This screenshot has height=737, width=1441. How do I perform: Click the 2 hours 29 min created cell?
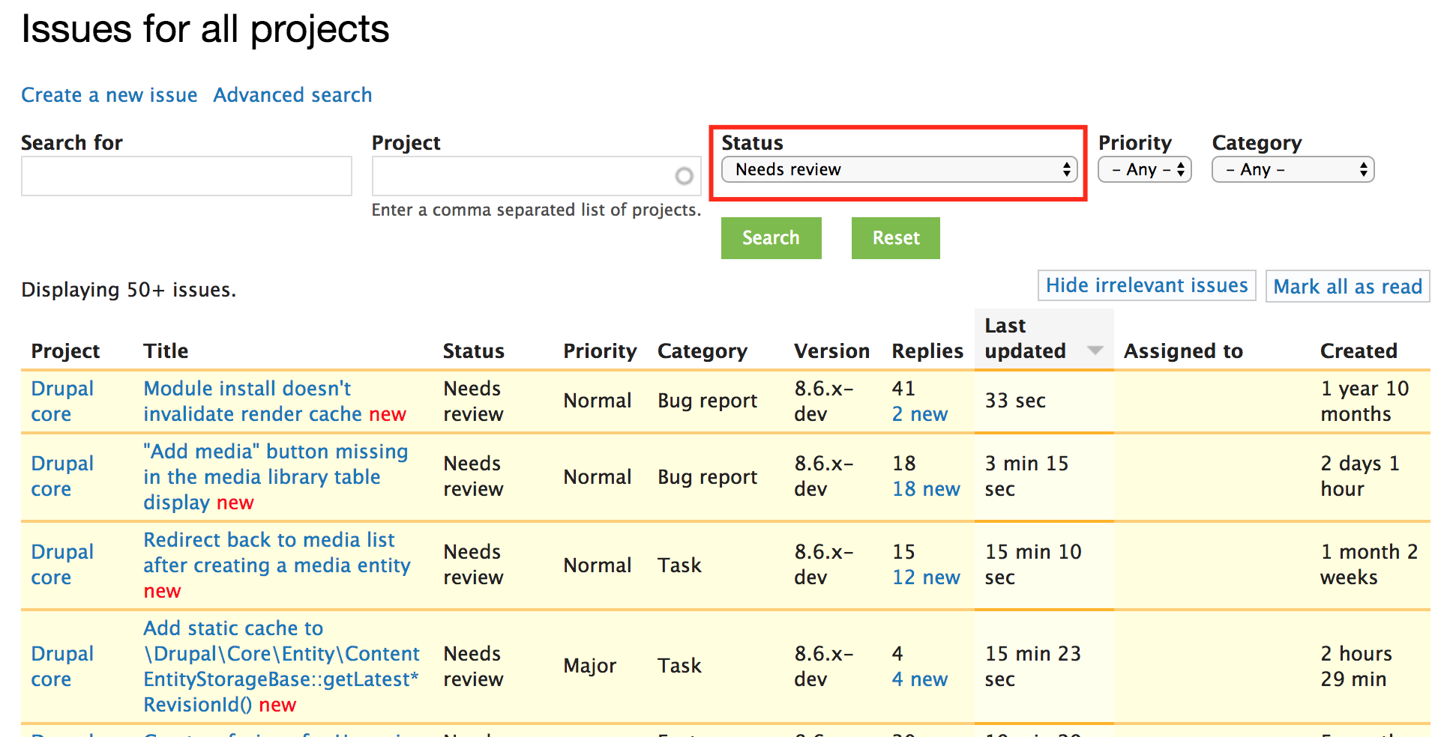click(x=1356, y=667)
